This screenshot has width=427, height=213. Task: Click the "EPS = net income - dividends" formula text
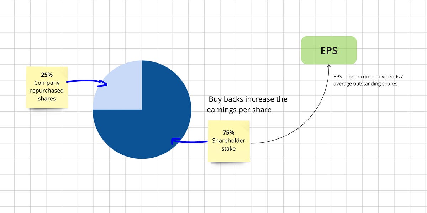[x=368, y=80]
